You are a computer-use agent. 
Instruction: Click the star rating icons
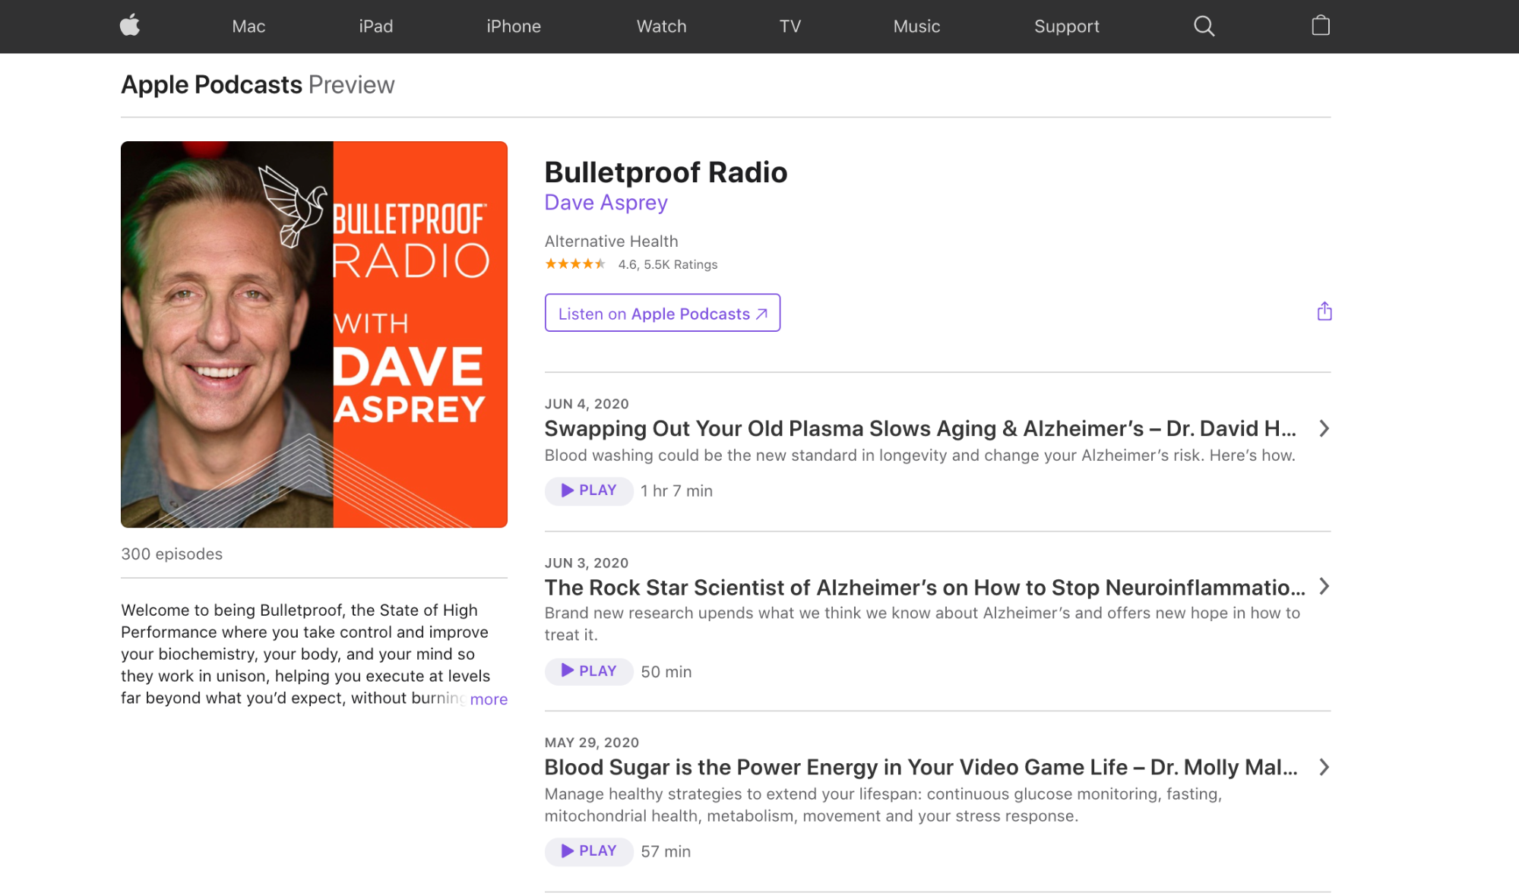[575, 264]
